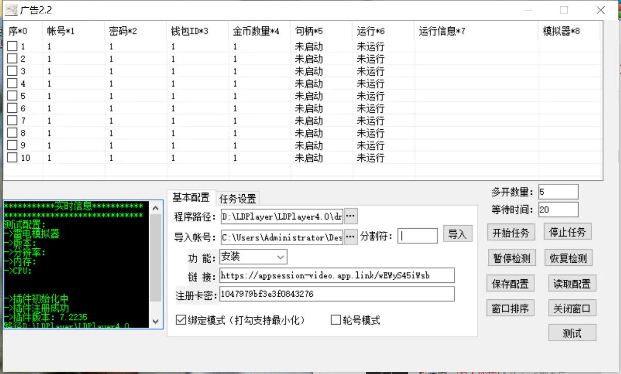
Task: Uncheck 绑定模式 checkbox
Action: (181, 320)
